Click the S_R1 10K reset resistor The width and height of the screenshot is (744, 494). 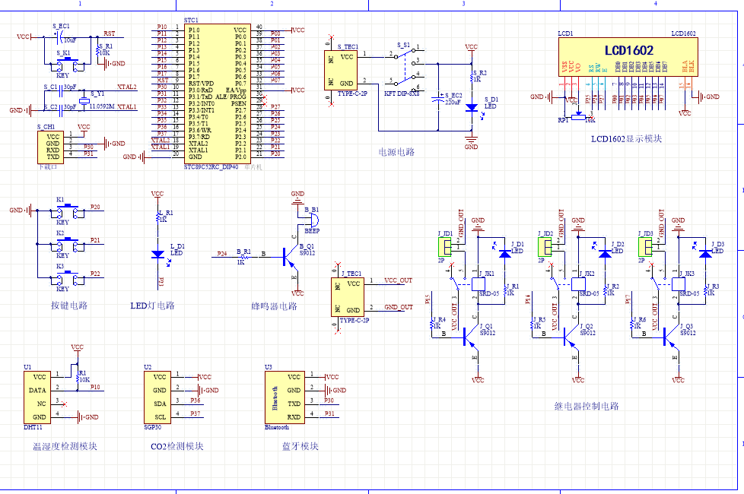(97, 49)
